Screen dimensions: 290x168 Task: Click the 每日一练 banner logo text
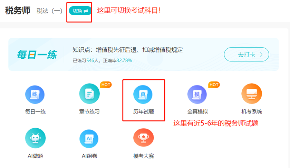coord(37,55)
